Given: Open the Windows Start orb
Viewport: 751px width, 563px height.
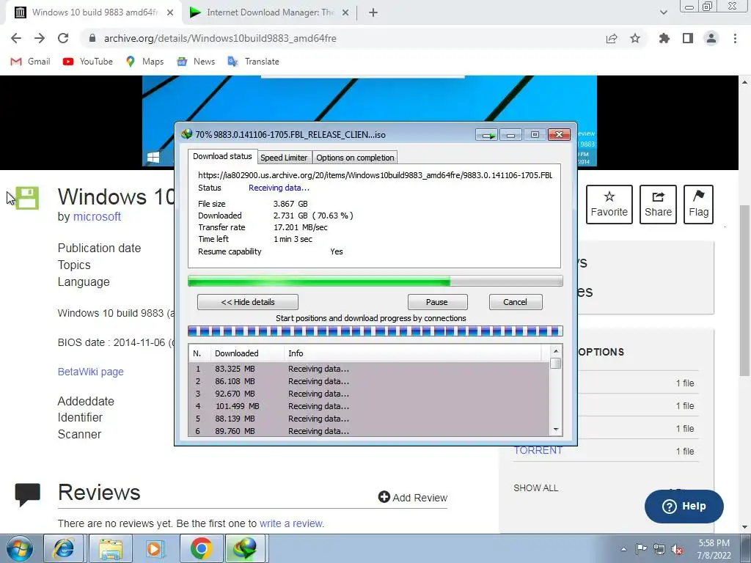Looking at the screenshot, I should (20, 548).
